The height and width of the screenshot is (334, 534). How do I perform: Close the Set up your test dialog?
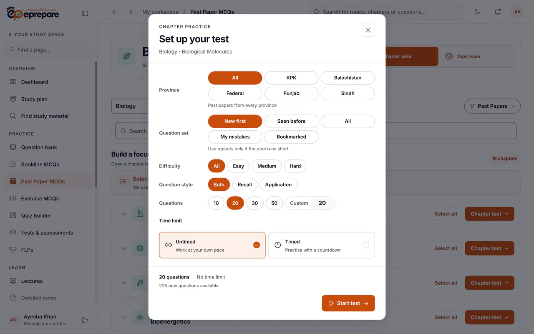click(x=368, y=30)
